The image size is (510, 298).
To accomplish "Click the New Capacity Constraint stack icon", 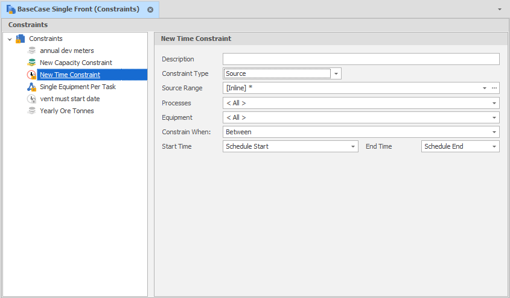I will click(32, 63).
